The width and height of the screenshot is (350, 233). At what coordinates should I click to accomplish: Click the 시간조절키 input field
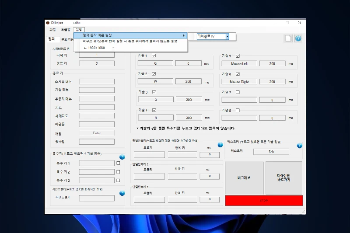97,198
